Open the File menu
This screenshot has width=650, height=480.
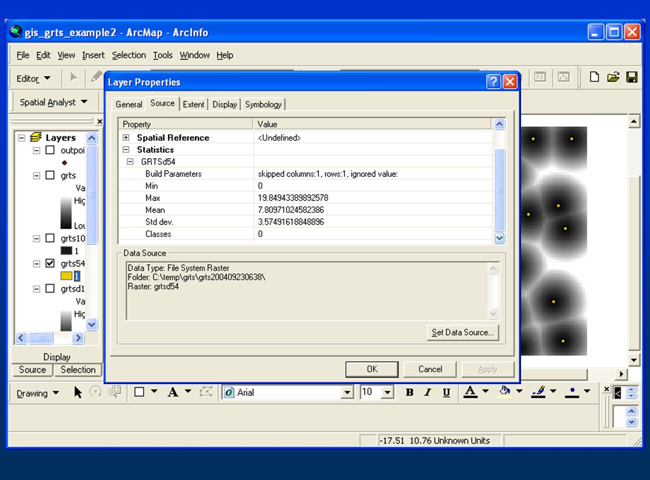tap(23, 55)
